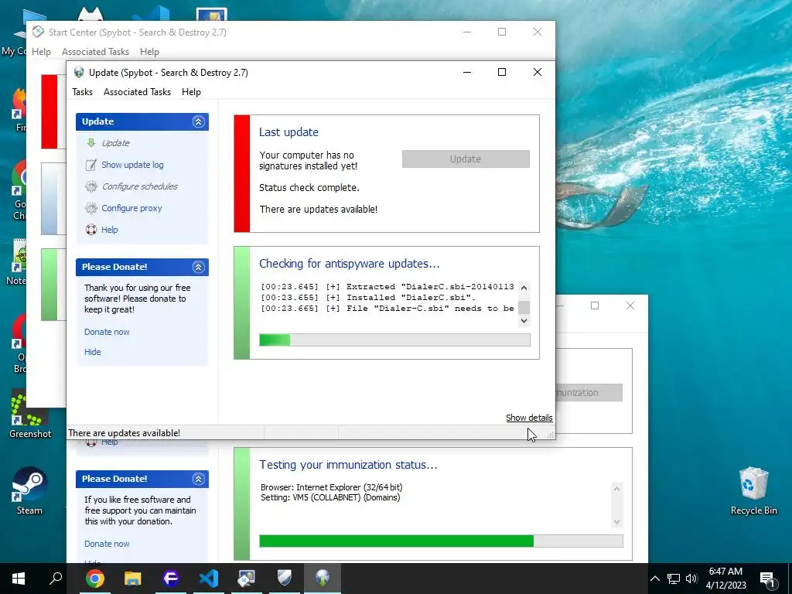This screenshot has height=594, width=792.
Task: Open Google Chrome from the taskbar
Action: point(95,579)
